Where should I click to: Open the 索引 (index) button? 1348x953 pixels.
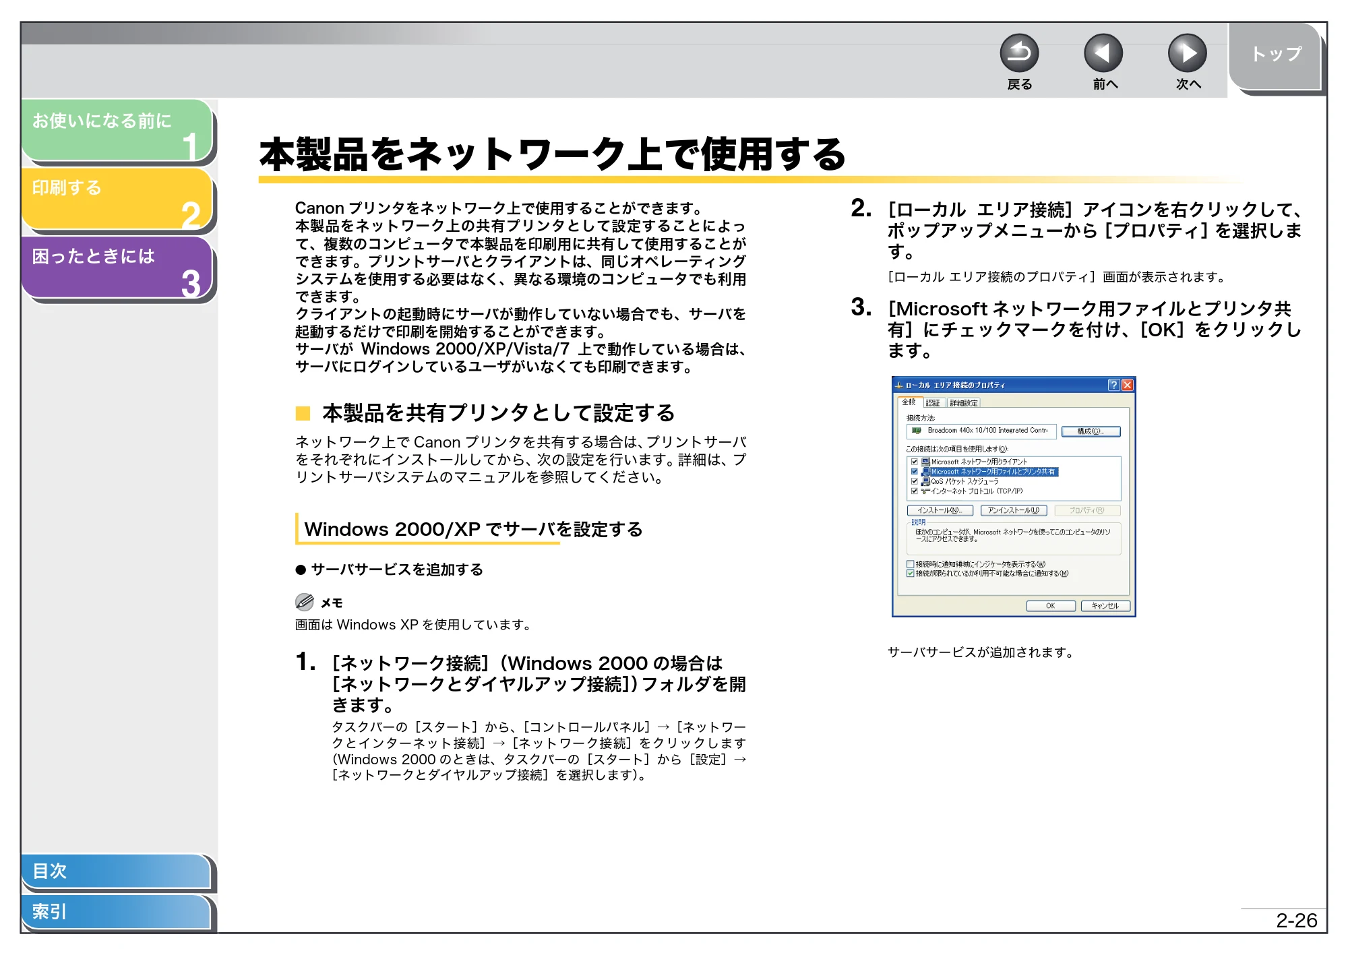click(116, 911)
